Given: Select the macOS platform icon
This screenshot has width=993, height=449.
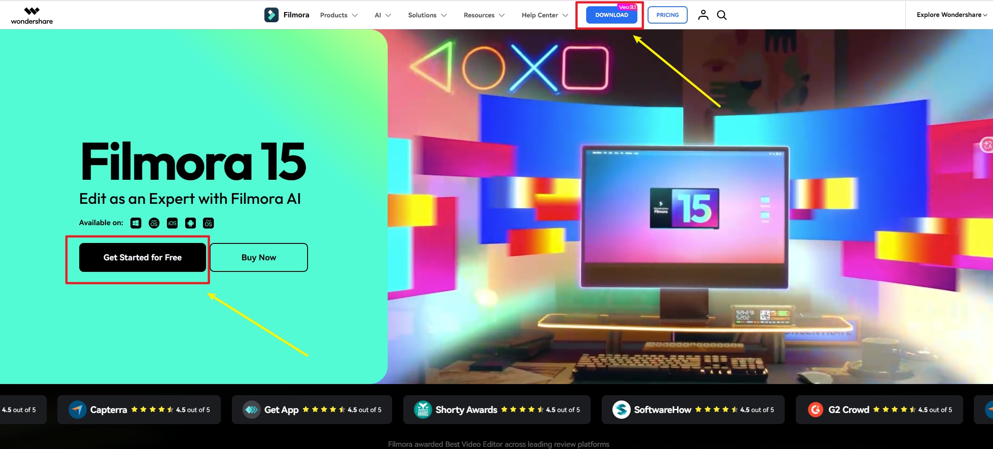Looking at the screenshot, I should coord(154,223).
